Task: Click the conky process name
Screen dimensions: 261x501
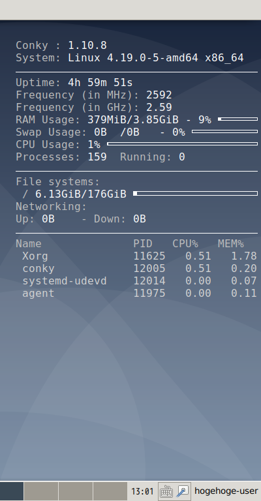Action: tap(38, 269)
